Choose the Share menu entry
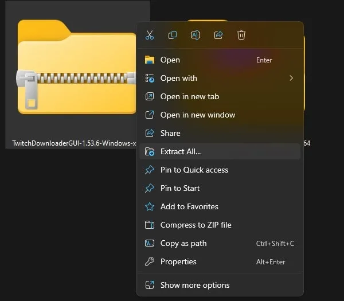 pyautogui.click(x=220, y=133)
